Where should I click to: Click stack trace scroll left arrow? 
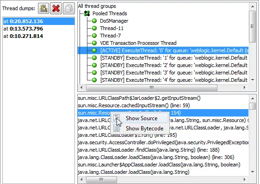pos(81,179)
